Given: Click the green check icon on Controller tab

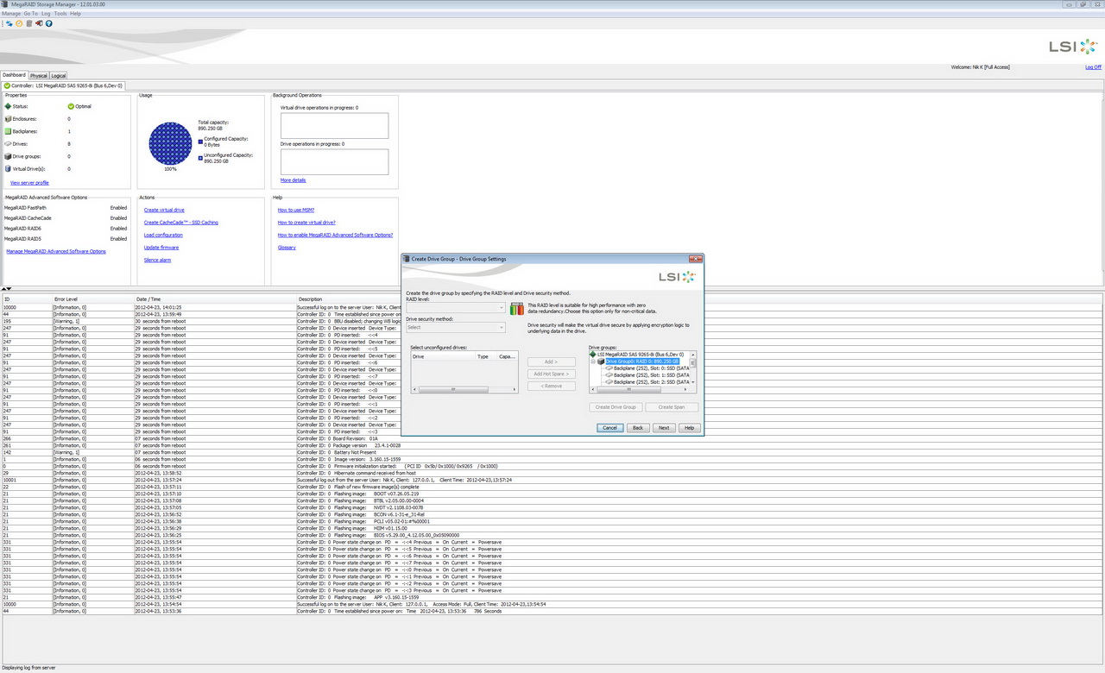Looking at the screenshot, I should pyautogui.click(x=7, y=85).
